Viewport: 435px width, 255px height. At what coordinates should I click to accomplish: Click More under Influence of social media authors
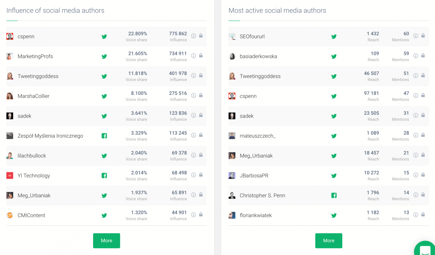click(x=106, y=241)
